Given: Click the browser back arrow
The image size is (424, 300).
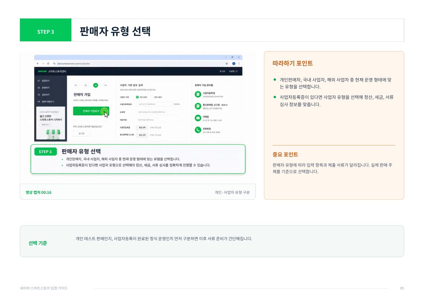Looking at the screenshot, I should [38, 63].
